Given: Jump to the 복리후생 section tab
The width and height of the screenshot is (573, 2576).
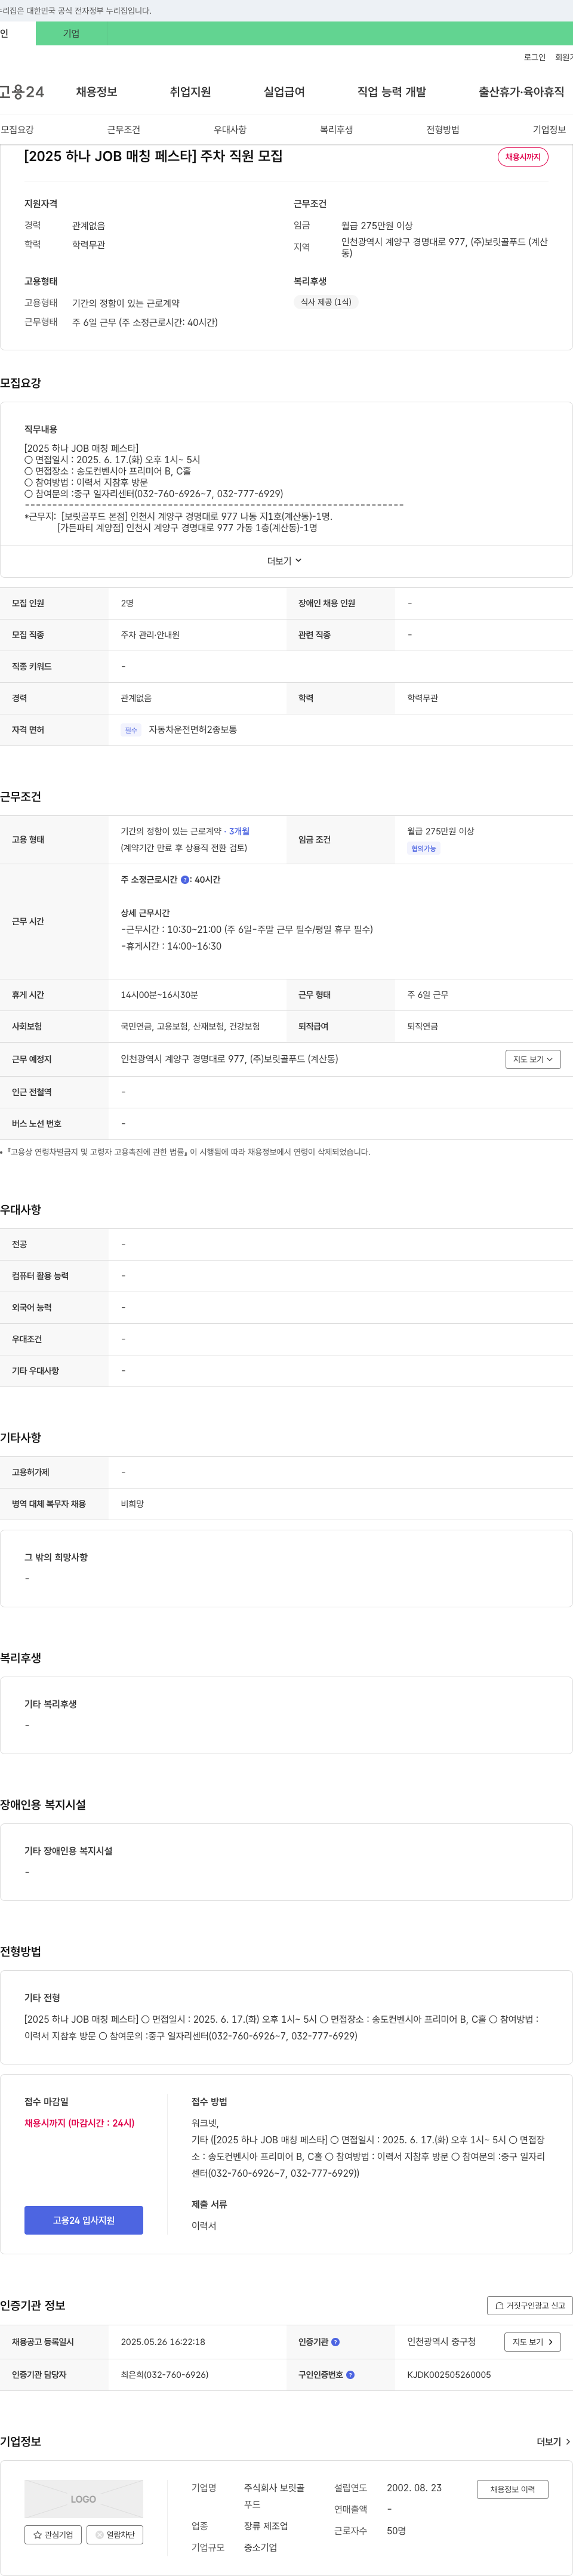Looking at the screenshot, I should 336,130.
